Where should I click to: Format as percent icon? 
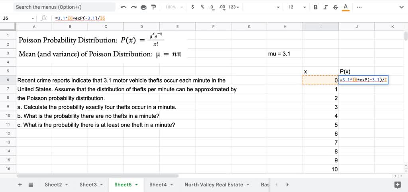coord(202,7)
